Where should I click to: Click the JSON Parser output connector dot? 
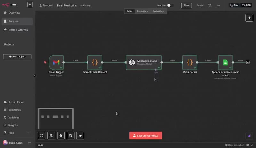pyautogui.click(x=197, y=63)
